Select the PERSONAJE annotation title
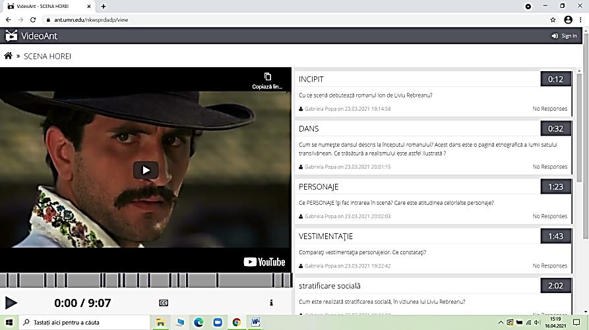 pyautogui.click(x=319, y=187)
